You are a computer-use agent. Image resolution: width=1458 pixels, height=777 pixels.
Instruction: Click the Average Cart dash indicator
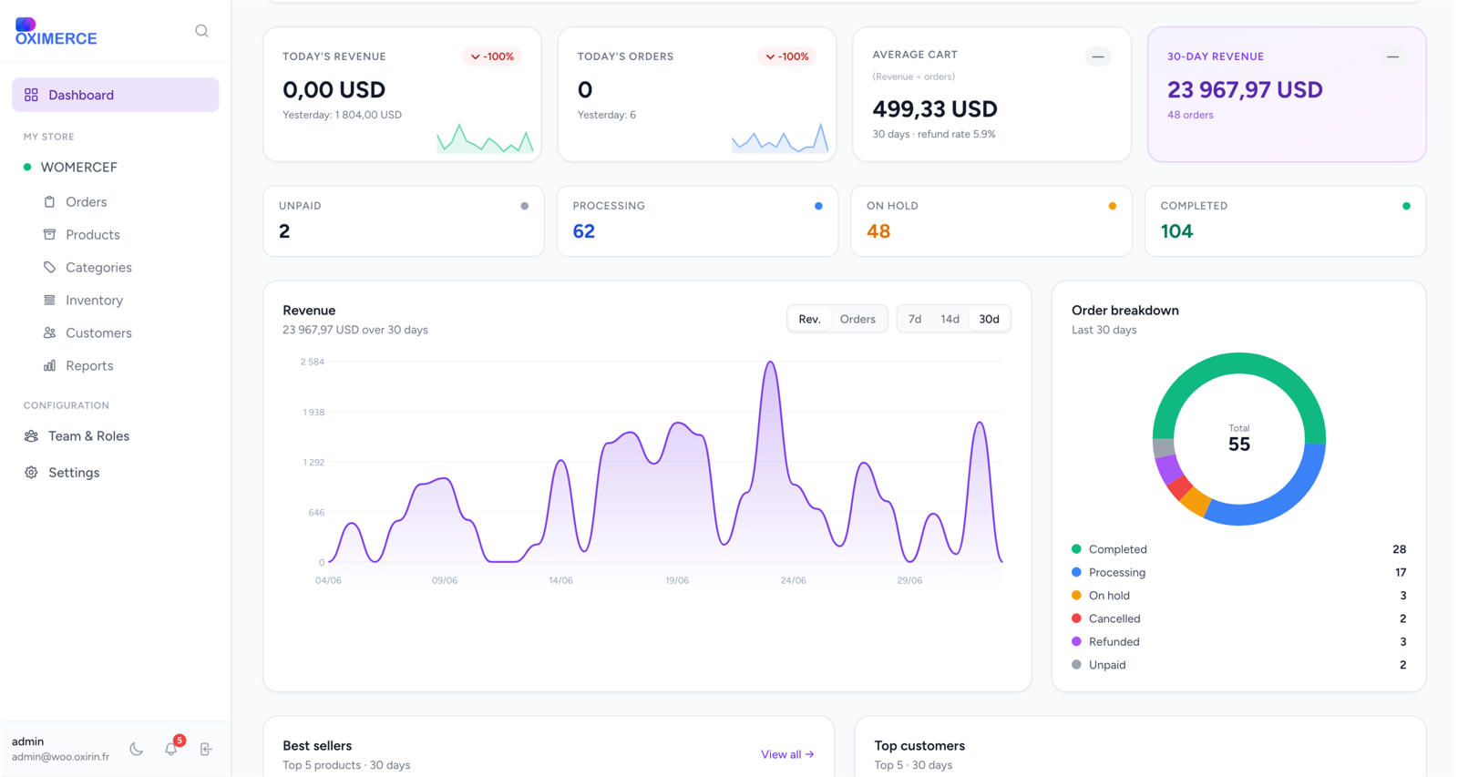1098,56
